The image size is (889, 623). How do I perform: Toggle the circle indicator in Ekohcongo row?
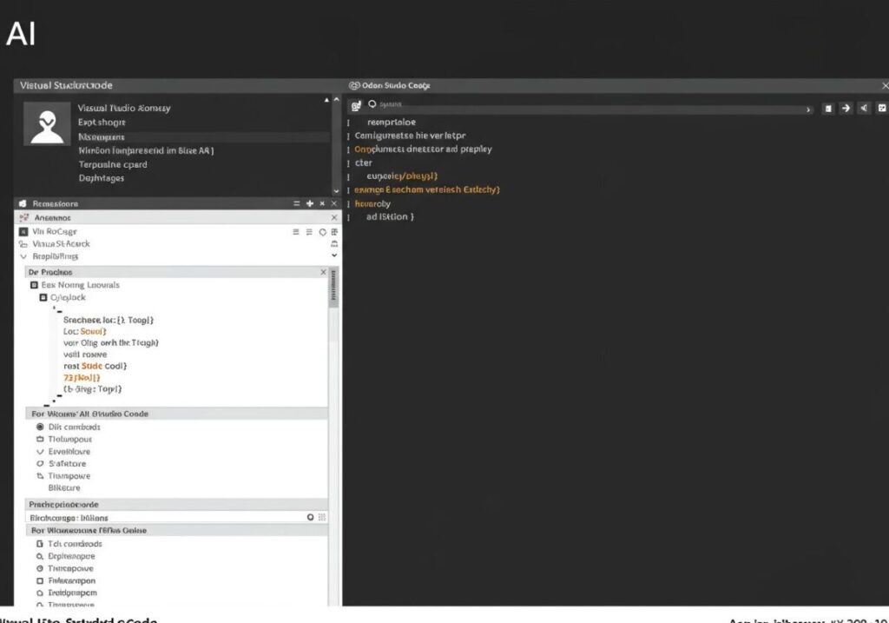point(311,517)
